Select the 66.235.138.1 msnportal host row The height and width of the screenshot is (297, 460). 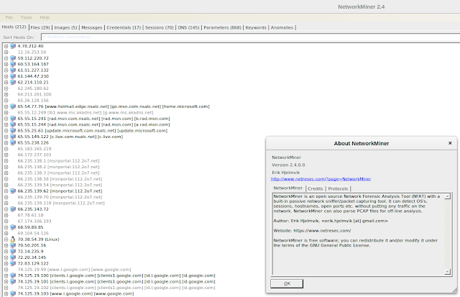tap(58, 161)
